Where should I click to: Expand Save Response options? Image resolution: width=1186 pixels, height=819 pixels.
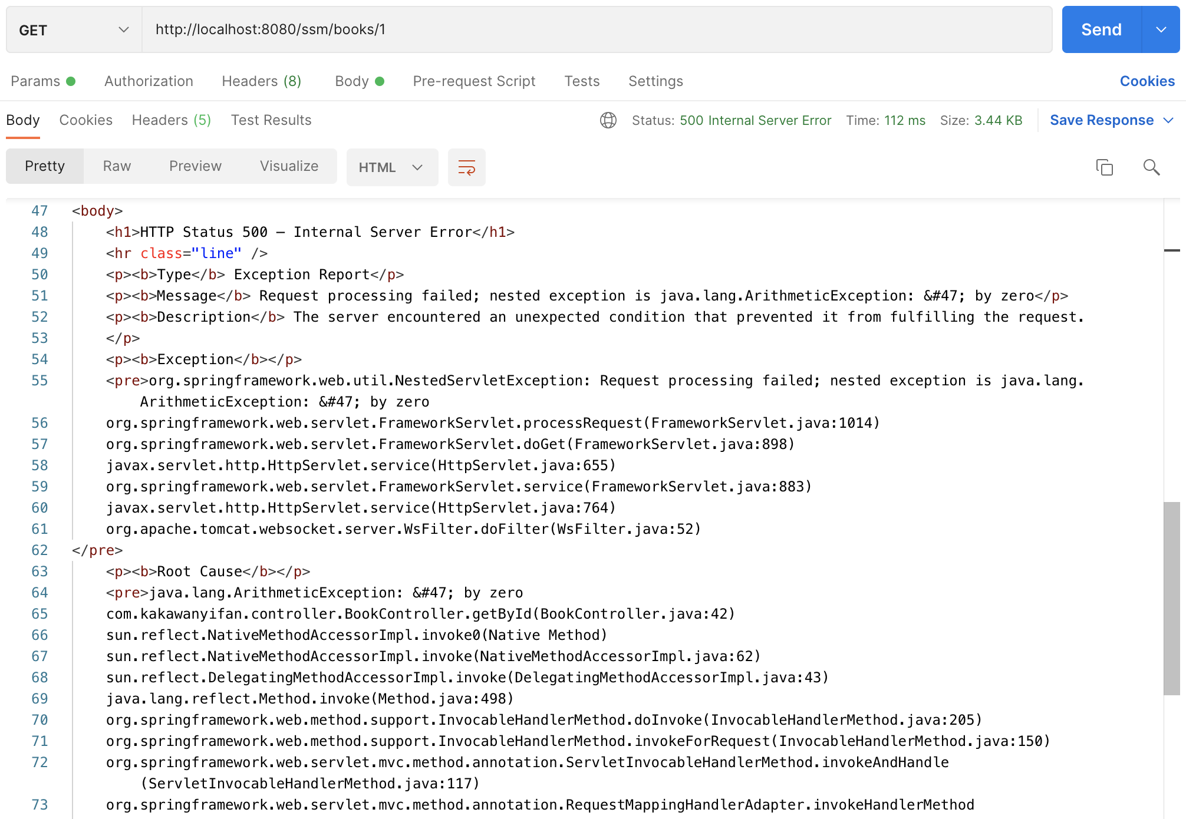pos(1168,120)
